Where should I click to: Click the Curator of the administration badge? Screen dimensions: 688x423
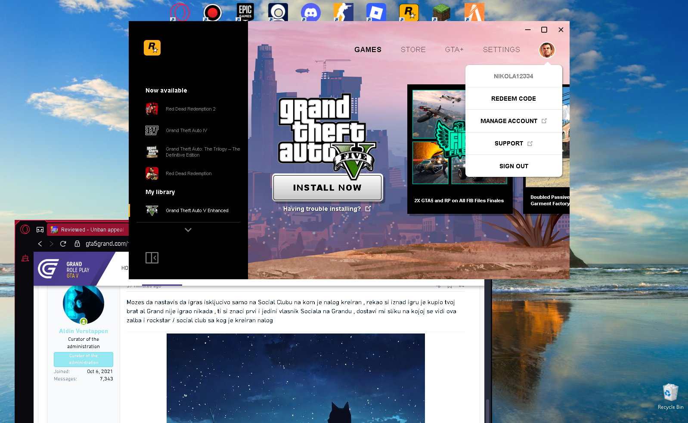(x=84, y=359)
